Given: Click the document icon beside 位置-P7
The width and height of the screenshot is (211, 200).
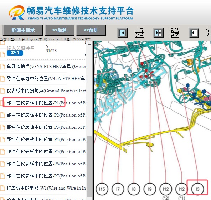Looking at the screenshot, I should [x=2, y=176].
